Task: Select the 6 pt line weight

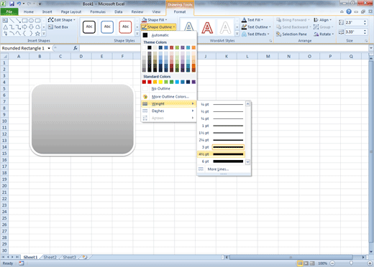Action: coord(222,161)
